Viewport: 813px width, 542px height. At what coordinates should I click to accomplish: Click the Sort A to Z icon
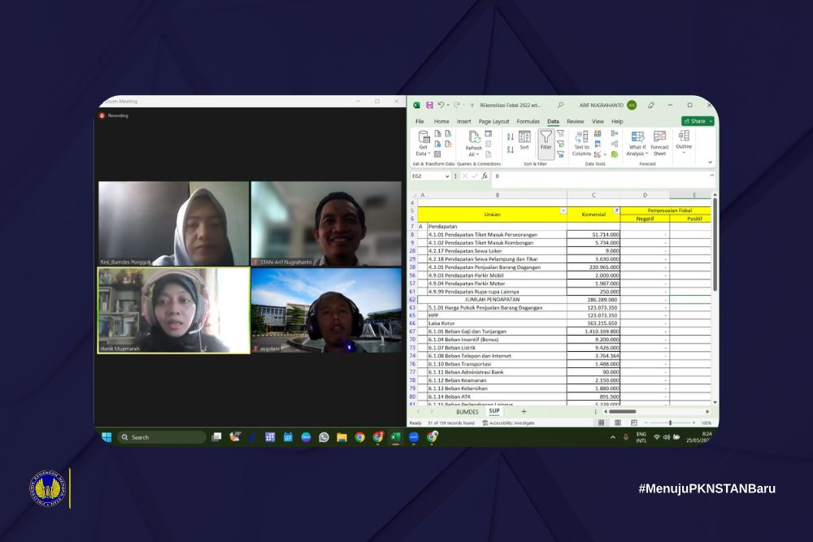pos(511,137)
